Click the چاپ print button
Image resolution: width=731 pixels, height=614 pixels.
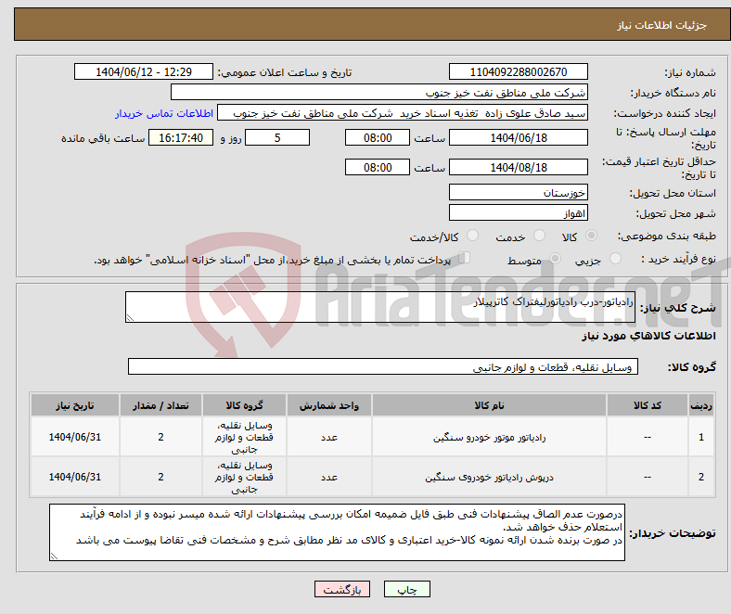(x=407, y=589)
